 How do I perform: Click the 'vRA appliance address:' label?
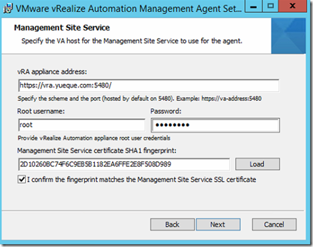coord(52,72)
